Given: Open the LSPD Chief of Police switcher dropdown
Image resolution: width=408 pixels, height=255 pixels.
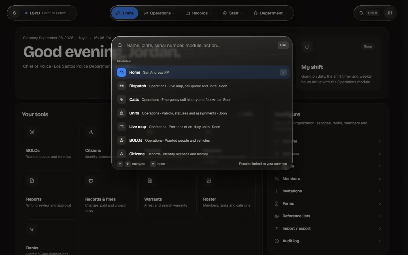Looking at the screenshot, I should pos(48,13).
